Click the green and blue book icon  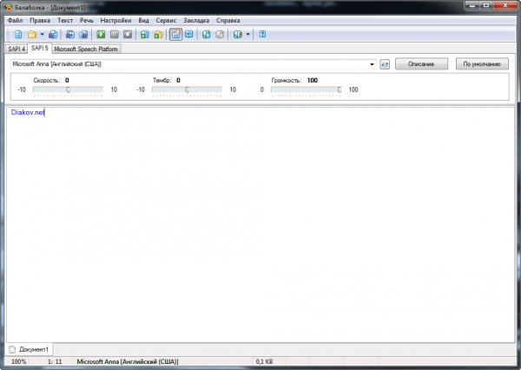[x=207, y=35]
